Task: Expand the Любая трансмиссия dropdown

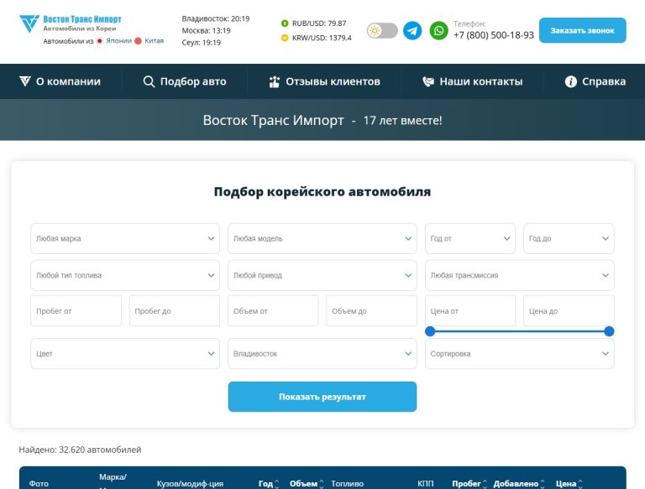Action: pos(520,275)
